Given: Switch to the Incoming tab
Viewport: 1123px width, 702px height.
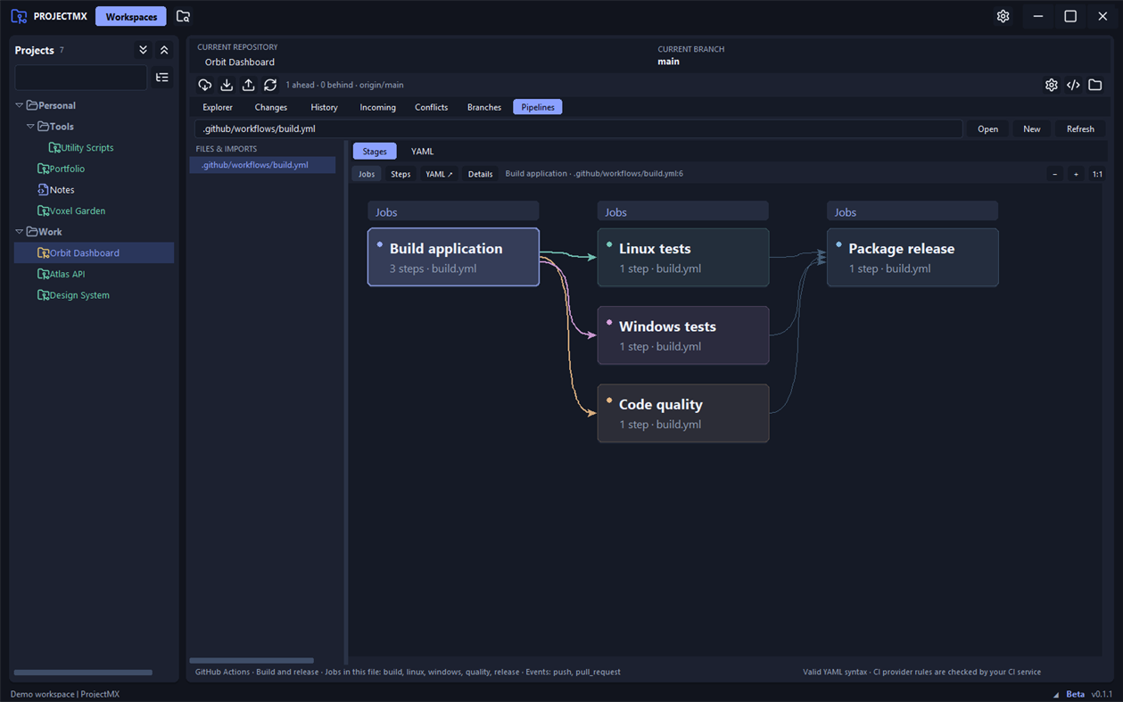Looking at the screenshot, I should pos(377,107).
